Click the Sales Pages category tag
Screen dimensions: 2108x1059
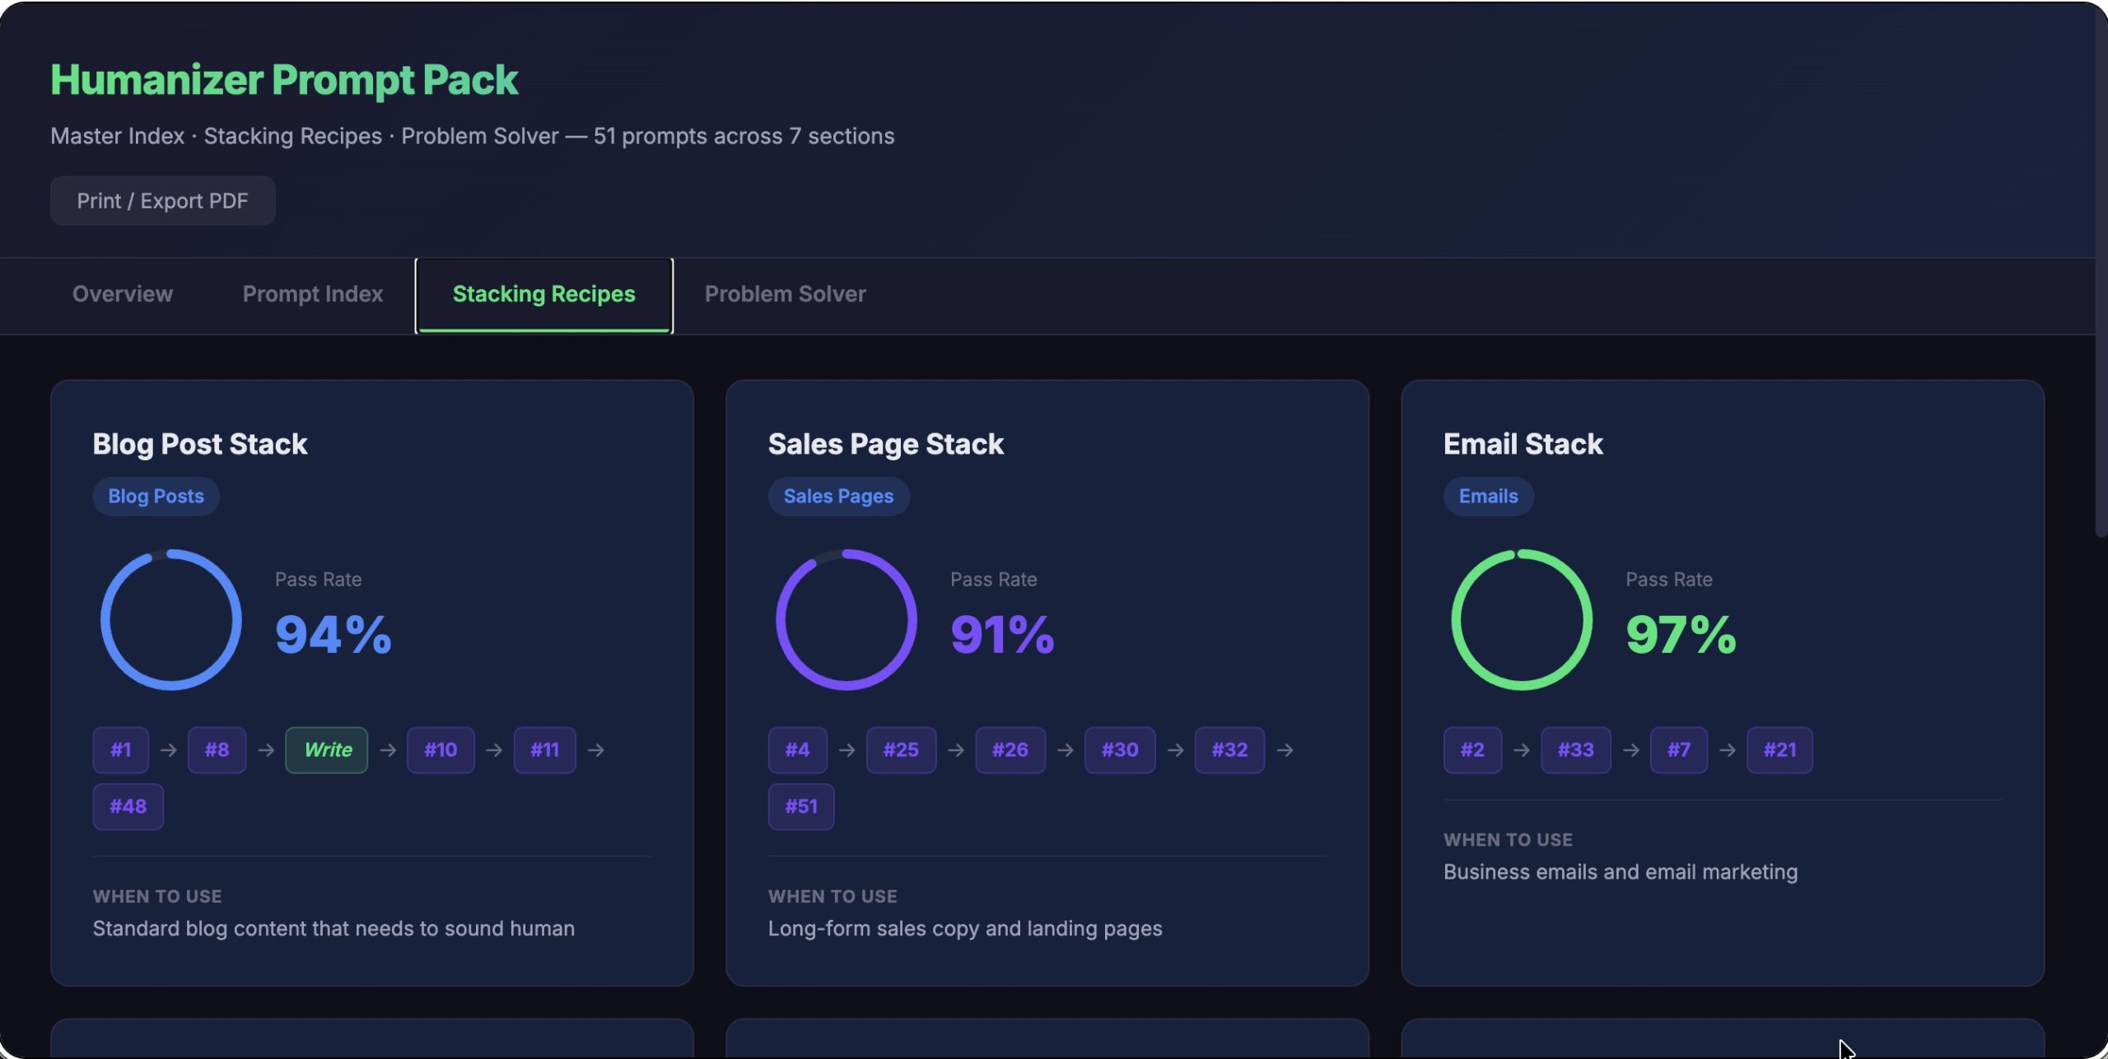coord(837,497)
